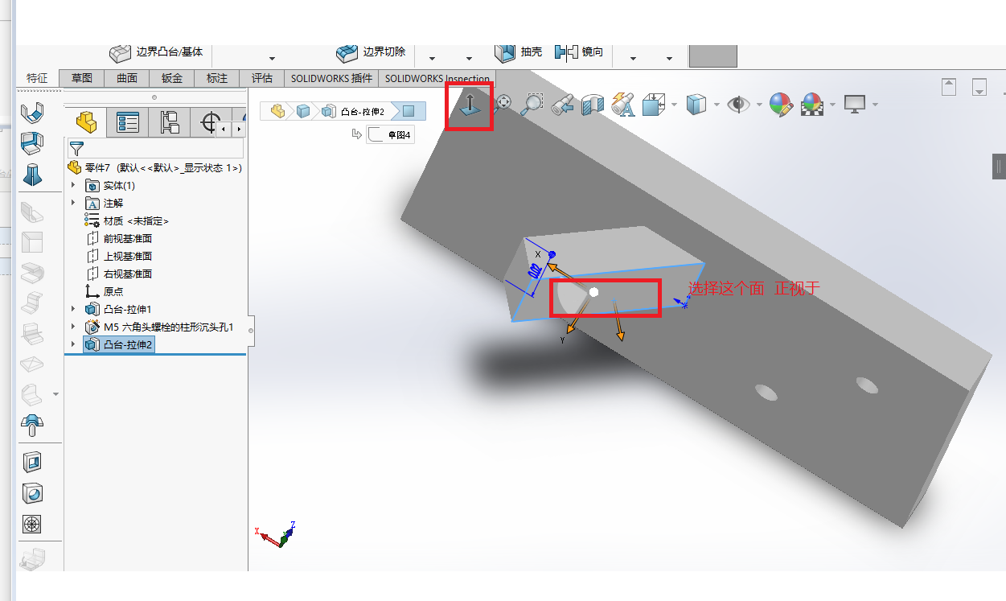
Task: Click the Zoom to Fit icon
Action: (x=504, y=103)
